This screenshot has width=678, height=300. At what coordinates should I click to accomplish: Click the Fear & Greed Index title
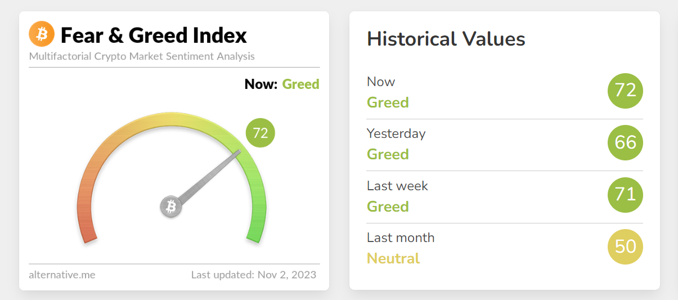[x=154, y=35]
